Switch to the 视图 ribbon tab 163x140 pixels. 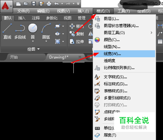pyautogui.click(x=67, y=18)
